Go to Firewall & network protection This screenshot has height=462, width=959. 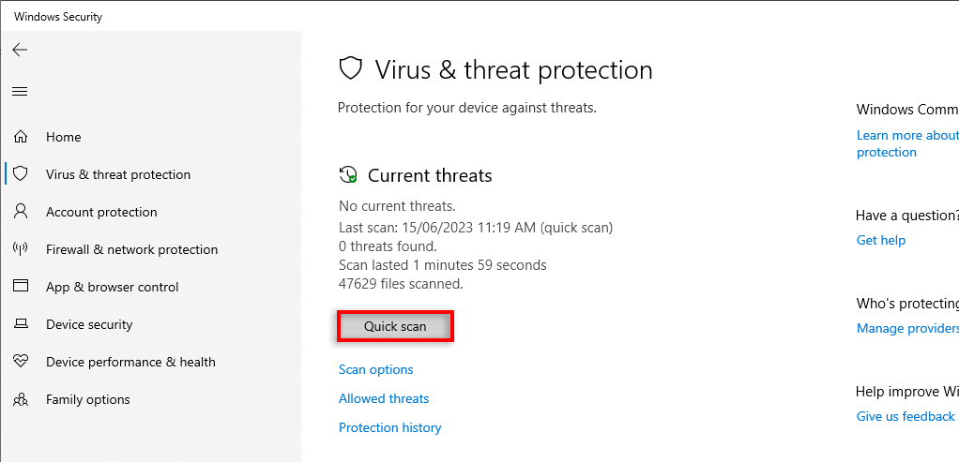[x=131, y=249]
